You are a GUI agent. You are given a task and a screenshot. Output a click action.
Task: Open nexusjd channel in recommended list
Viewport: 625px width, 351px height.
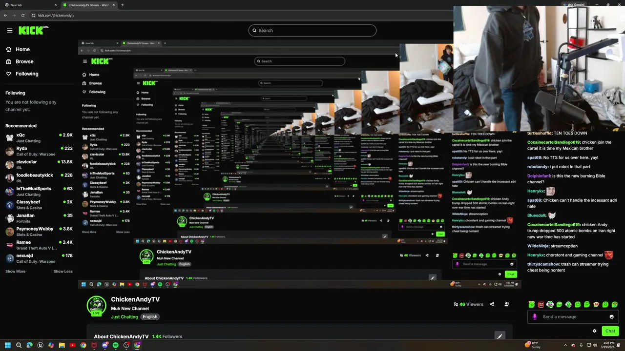coord(39,258)
